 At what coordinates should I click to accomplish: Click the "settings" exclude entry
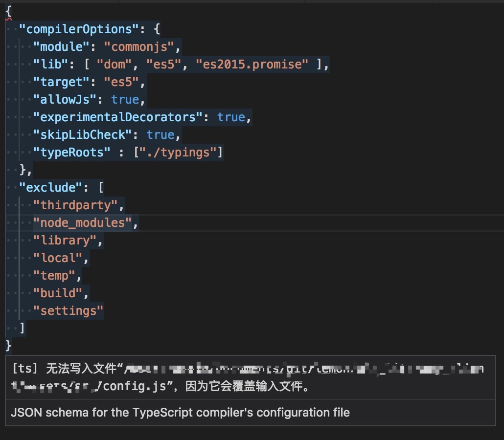click(69, 311)
